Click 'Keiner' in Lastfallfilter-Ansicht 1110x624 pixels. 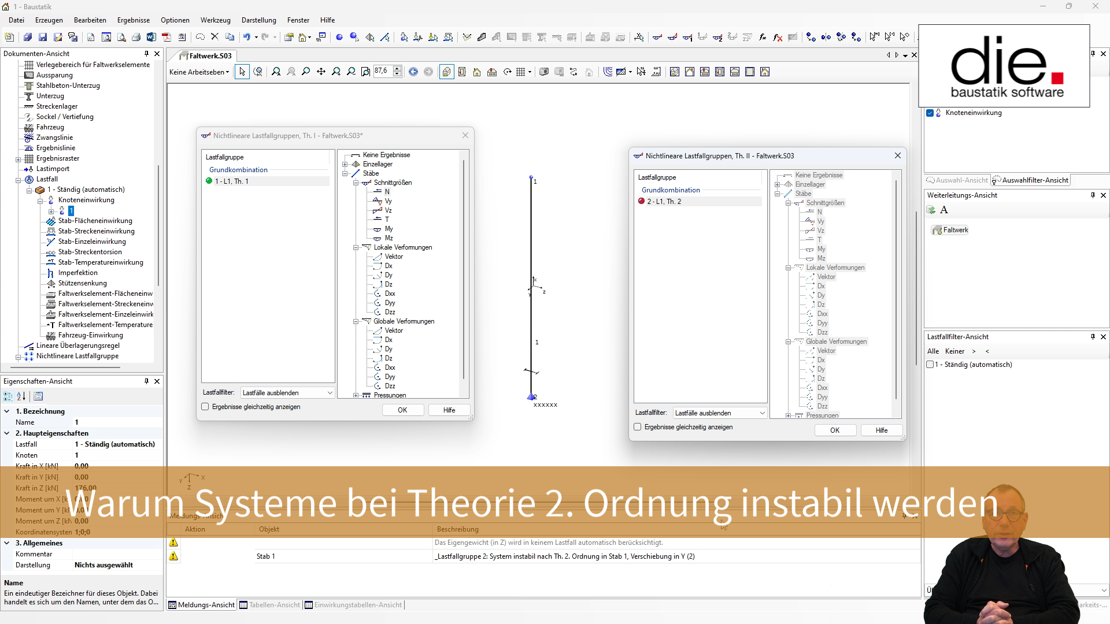click(955, 351)
